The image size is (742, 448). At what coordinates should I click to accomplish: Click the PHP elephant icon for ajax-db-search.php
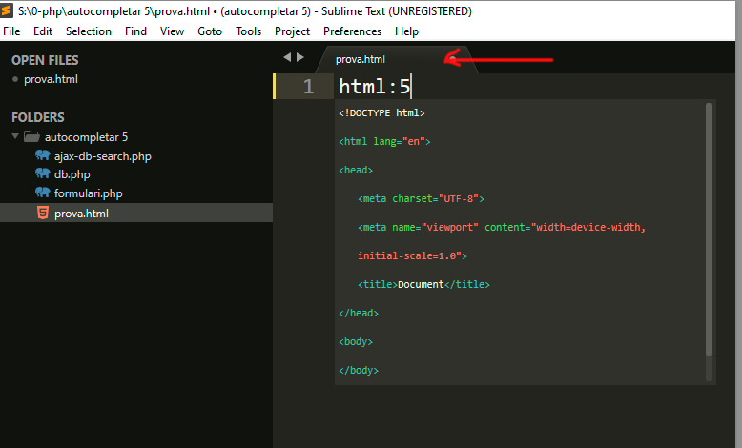click(42, 155)
